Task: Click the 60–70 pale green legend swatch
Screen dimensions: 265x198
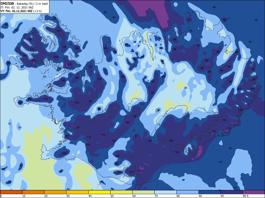Action: pos(143,192)
